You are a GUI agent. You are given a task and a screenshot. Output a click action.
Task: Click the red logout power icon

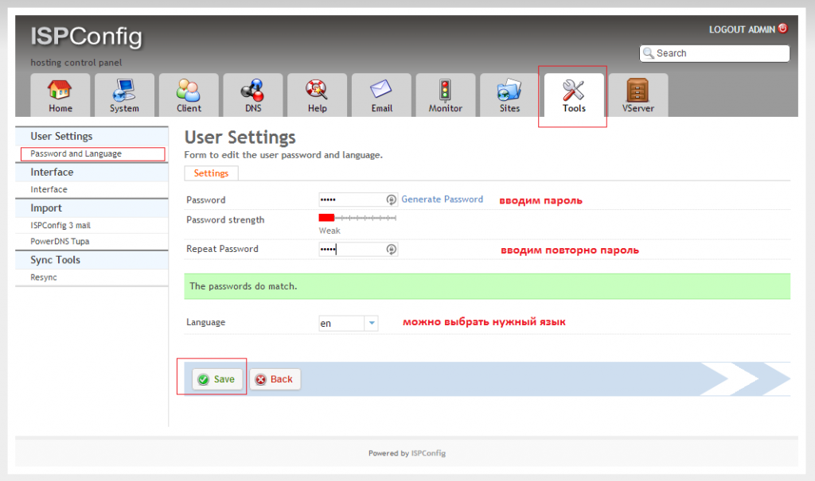(783, 29)
